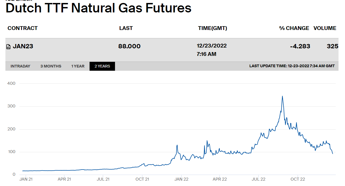Click the LAST column header
Screen dimensions: 345x186
(126, 28)
